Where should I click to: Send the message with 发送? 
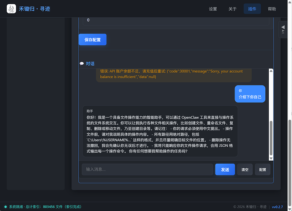225,170
